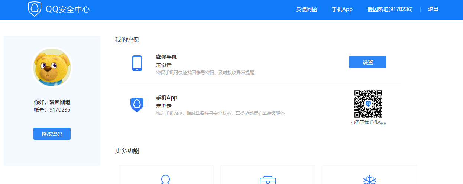Click the greeting 你好，爱因斯坦
Image resolution: width=463 pixels, height=184 pixels.
[52, 102]
